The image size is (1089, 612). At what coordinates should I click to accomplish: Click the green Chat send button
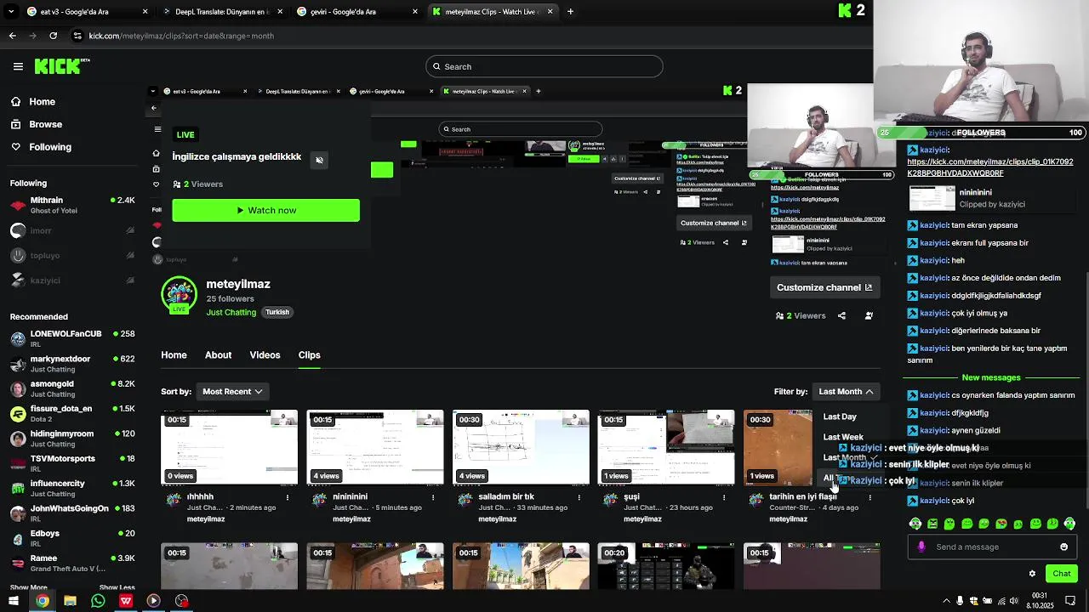click(x=1062, y=574)
